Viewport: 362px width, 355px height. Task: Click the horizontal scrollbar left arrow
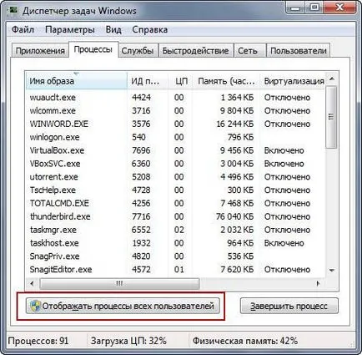(32, 284)
